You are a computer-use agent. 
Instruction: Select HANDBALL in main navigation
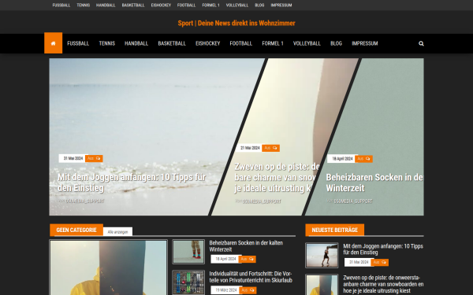pyautogui.click(x=136, y=43)
